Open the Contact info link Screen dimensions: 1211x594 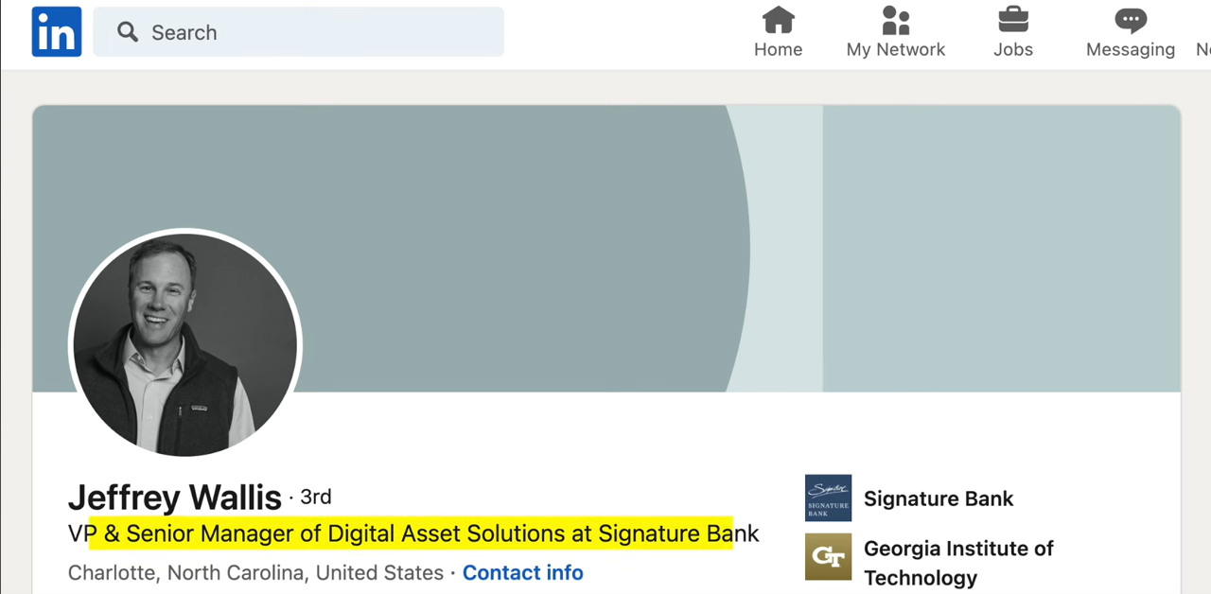point(522,572)
